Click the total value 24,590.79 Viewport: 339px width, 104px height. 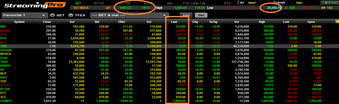point(274,8)
